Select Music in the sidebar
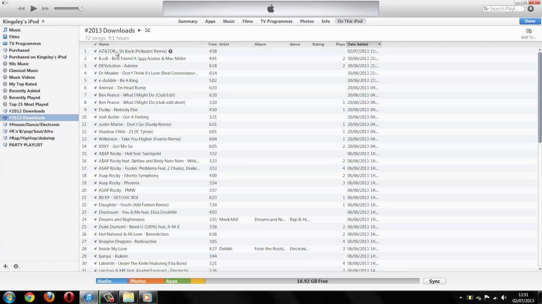The image size is (542, 304). [15, 30]
